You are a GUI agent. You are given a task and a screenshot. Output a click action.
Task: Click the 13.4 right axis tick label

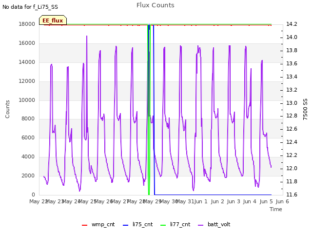click(x=292, y=77)
